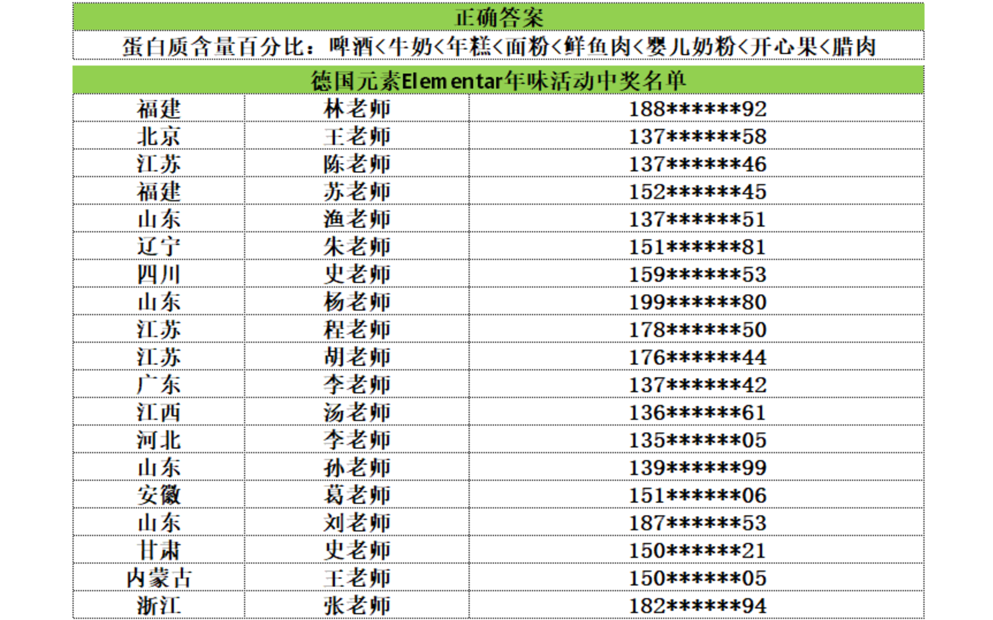The width and height of the screenshot is (993, 620).
Task: Click the 德国元素Elementar年味活动中奖名单 title
Action: tap(498, 80)
